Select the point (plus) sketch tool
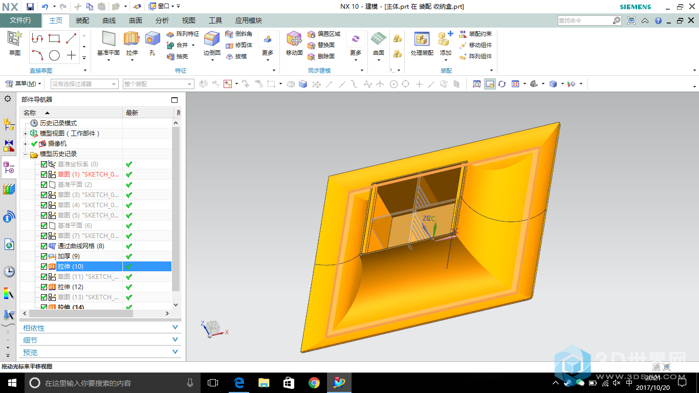The width and height of the screenshot is (699, 393). [71, 55]
